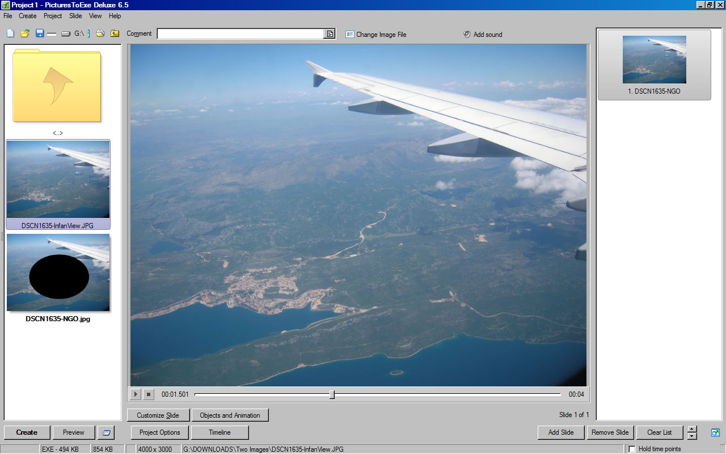
Task: Enable the Hold time points checkbox
Action: click(x=632, y=449)
